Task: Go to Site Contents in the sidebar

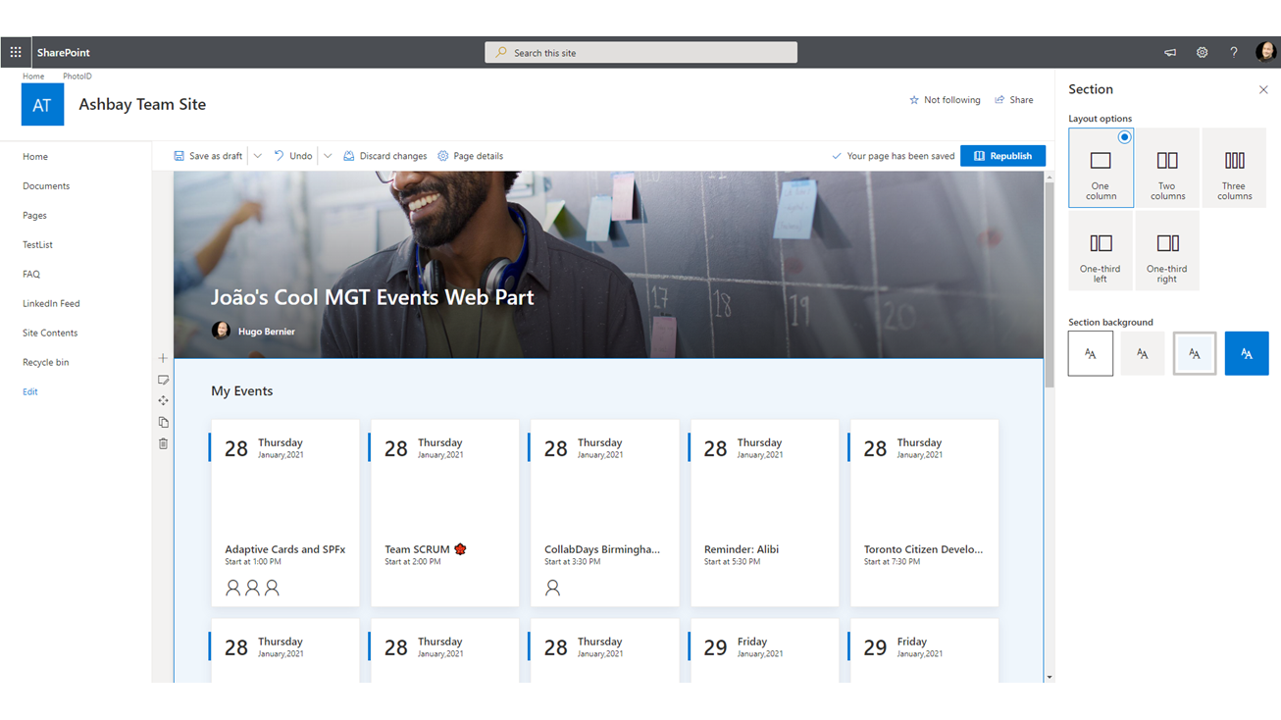Action: 50,334
